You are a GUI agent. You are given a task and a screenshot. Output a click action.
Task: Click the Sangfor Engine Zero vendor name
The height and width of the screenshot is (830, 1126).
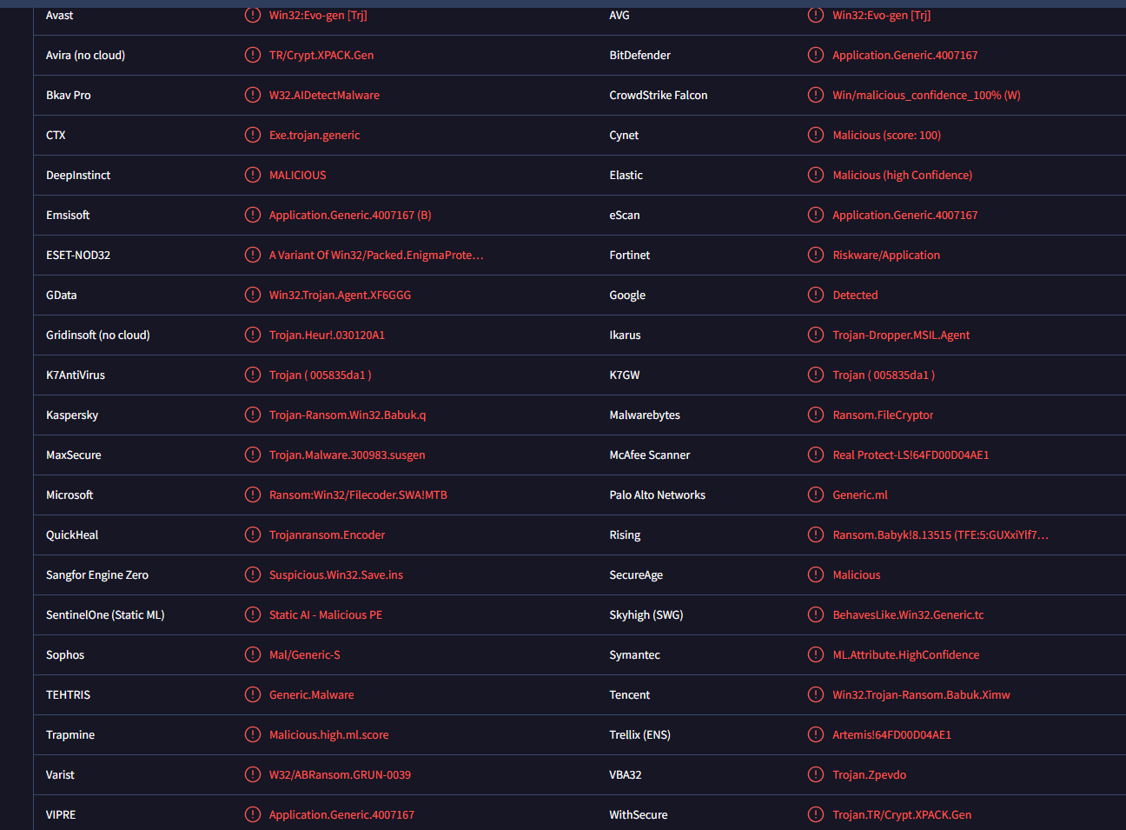click(x=97, y=574)
